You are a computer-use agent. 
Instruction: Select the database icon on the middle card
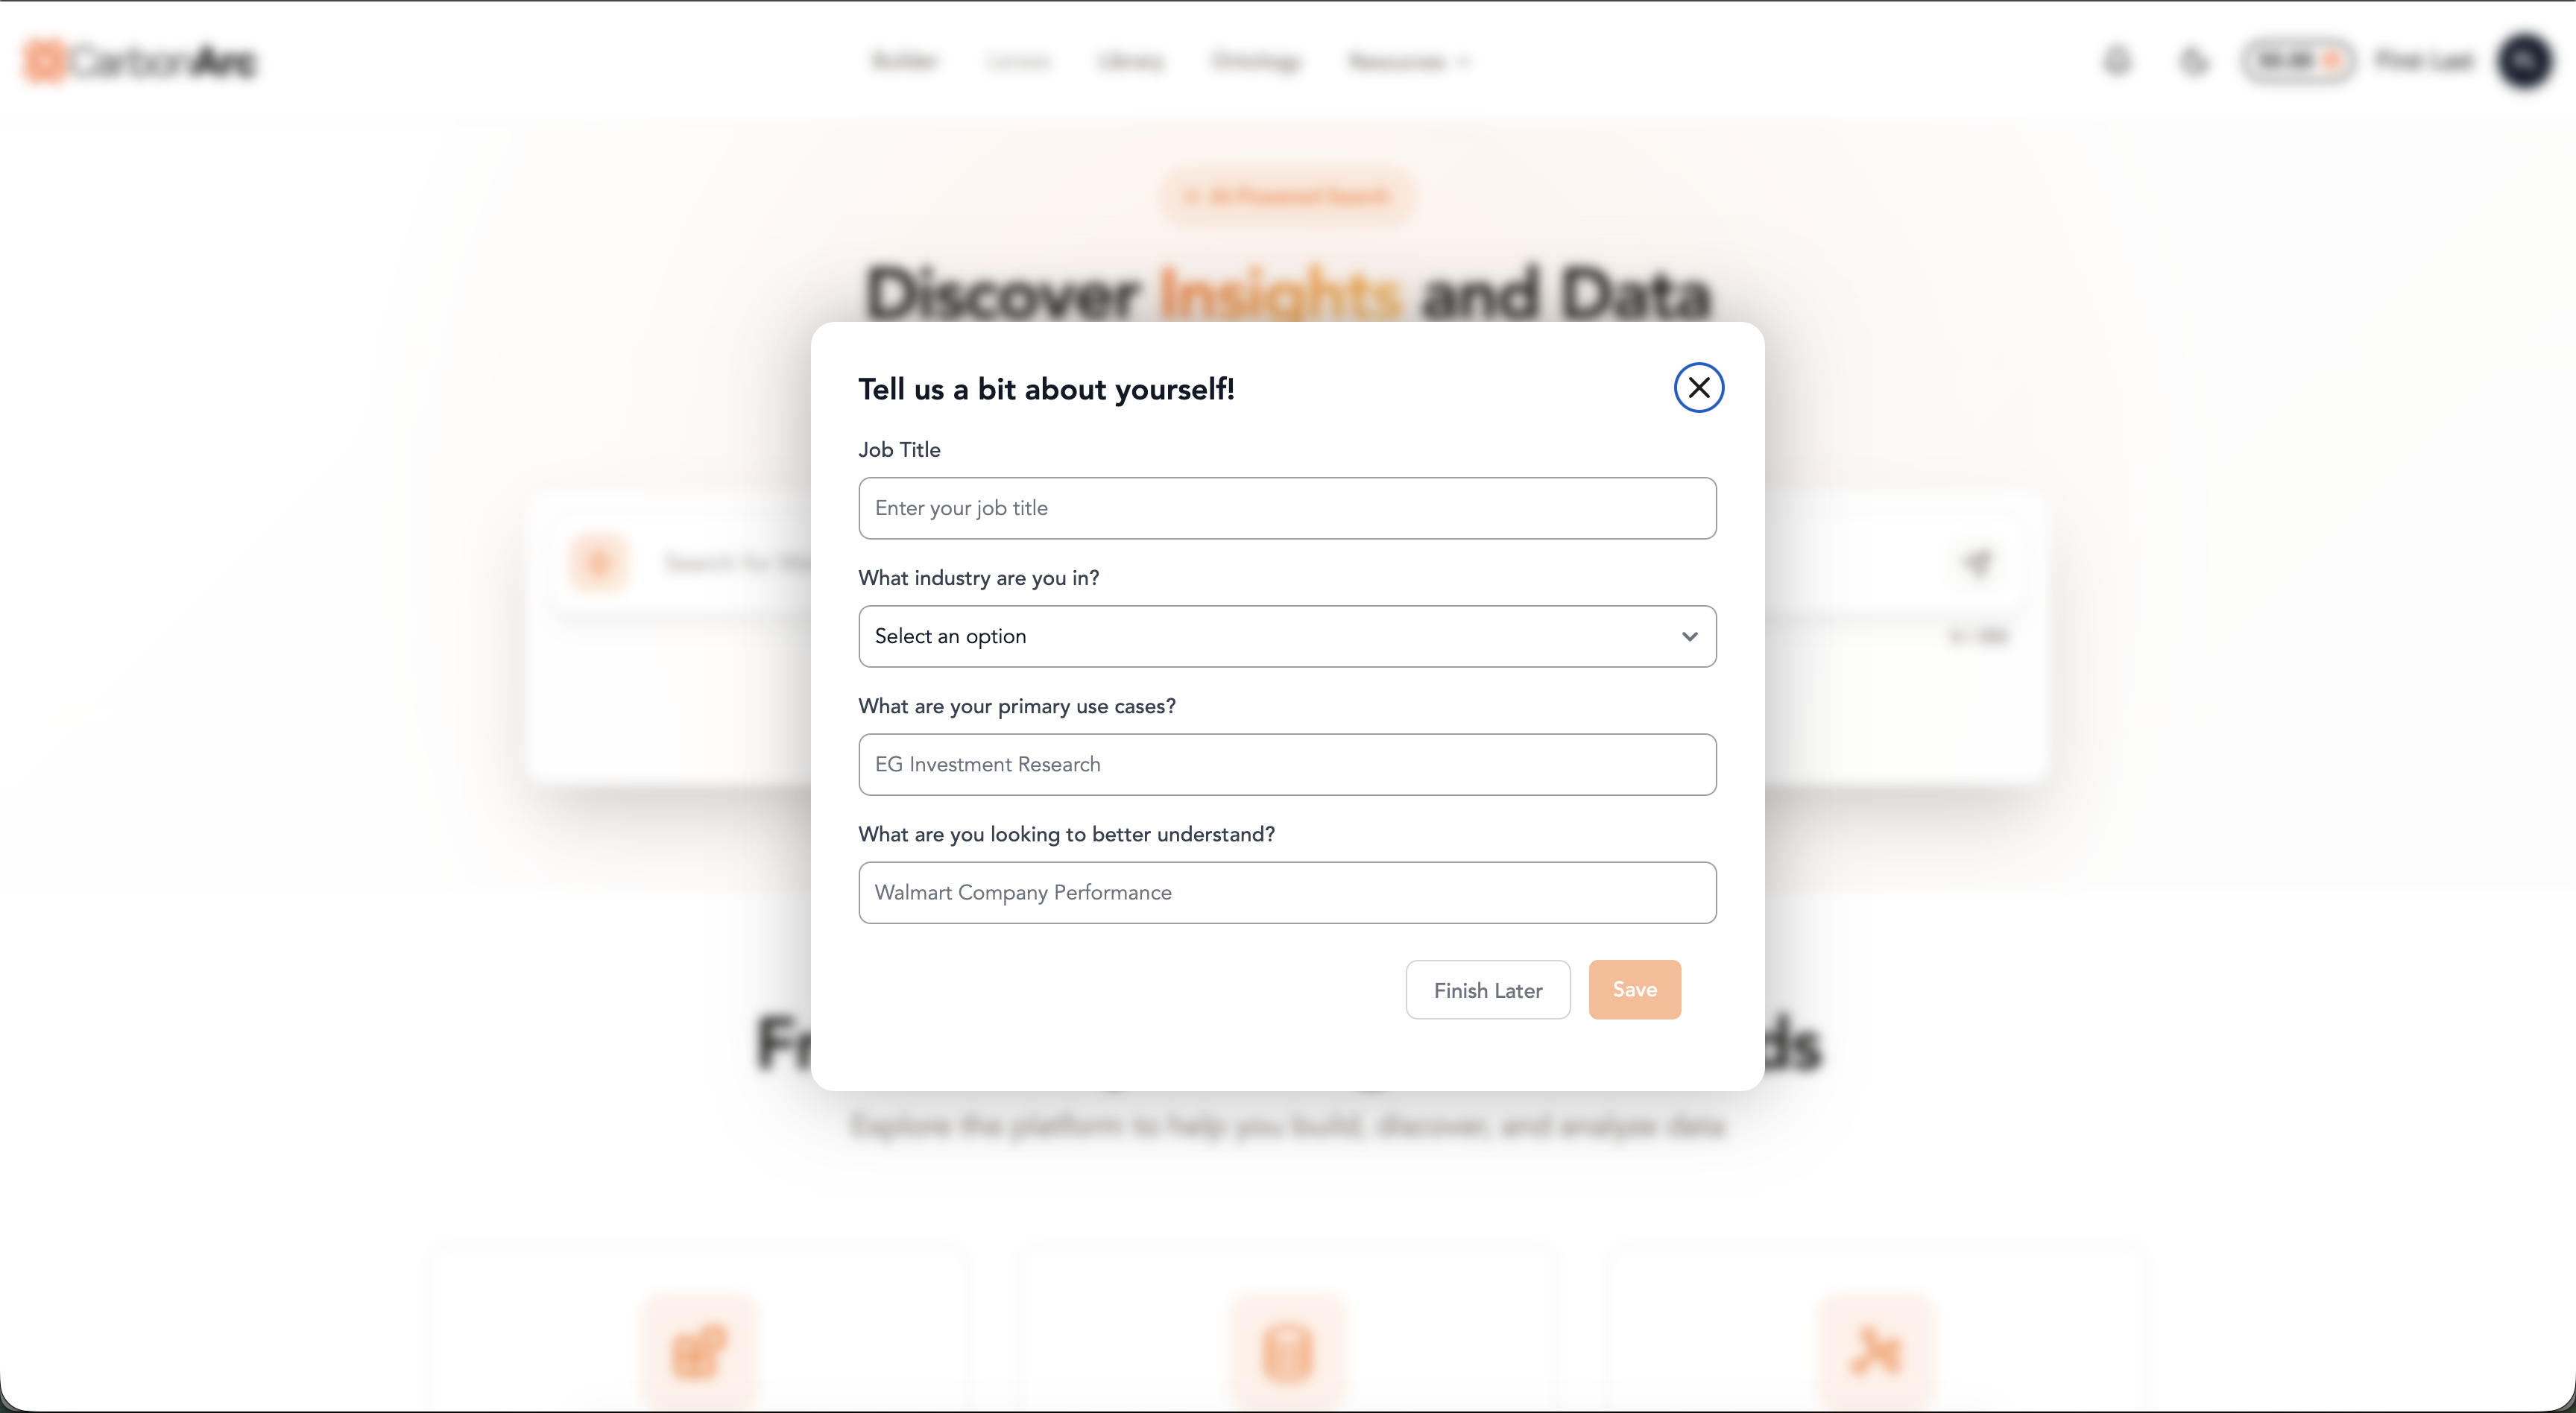[1287, 1350]
